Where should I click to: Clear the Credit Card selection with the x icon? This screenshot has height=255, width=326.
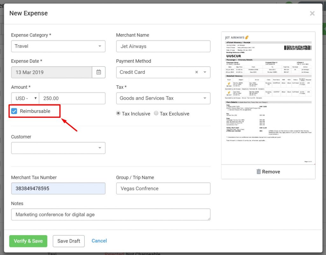[196, 72]
